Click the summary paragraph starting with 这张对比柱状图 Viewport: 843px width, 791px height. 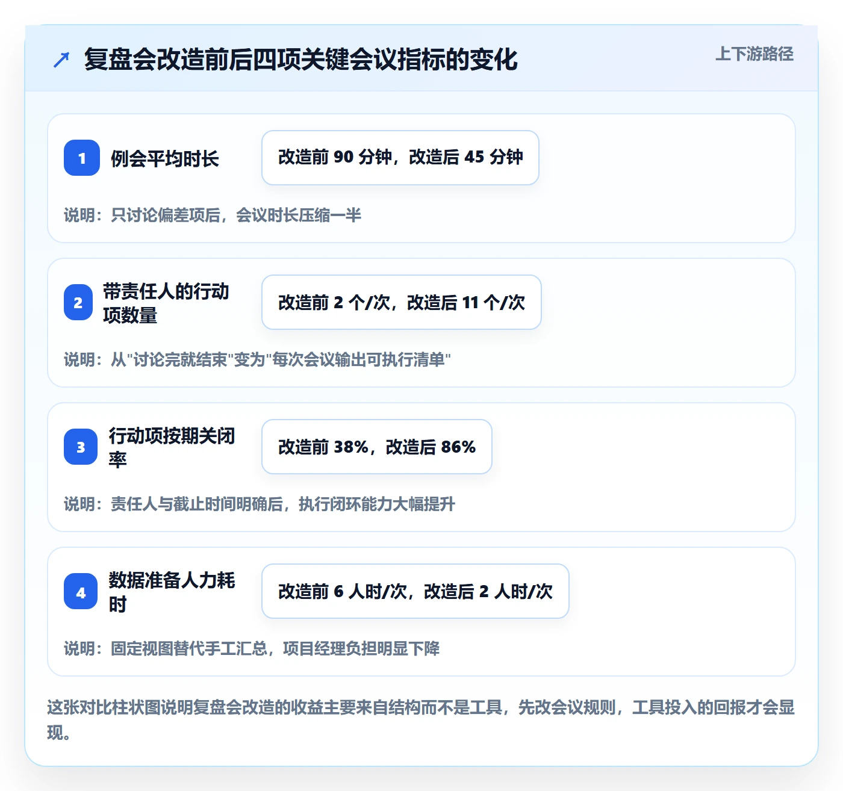421,719
